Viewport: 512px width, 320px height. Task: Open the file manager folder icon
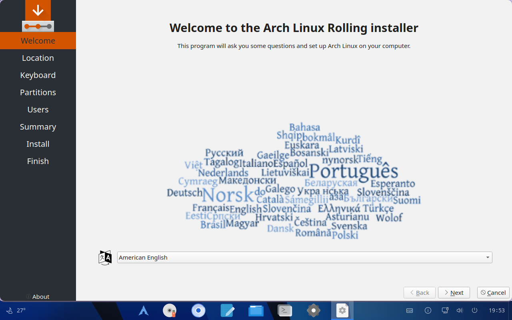(x=256, y=310)
